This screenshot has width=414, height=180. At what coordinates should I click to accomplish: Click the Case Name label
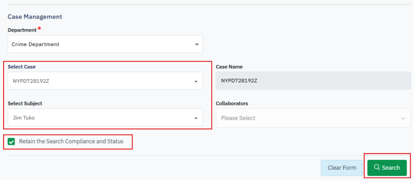click(229, 67)
